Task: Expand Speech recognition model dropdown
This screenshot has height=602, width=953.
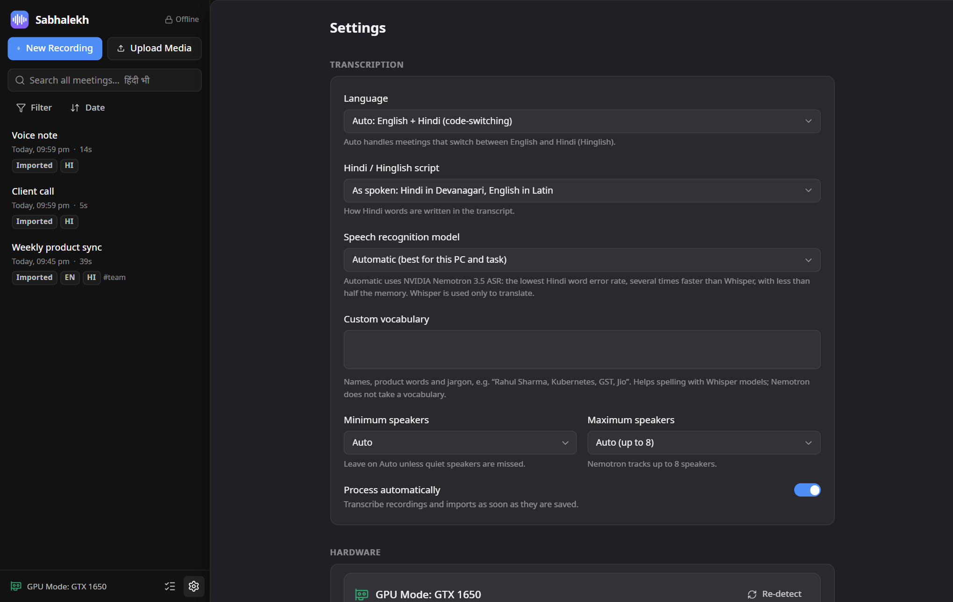Action: click(582, 260)
